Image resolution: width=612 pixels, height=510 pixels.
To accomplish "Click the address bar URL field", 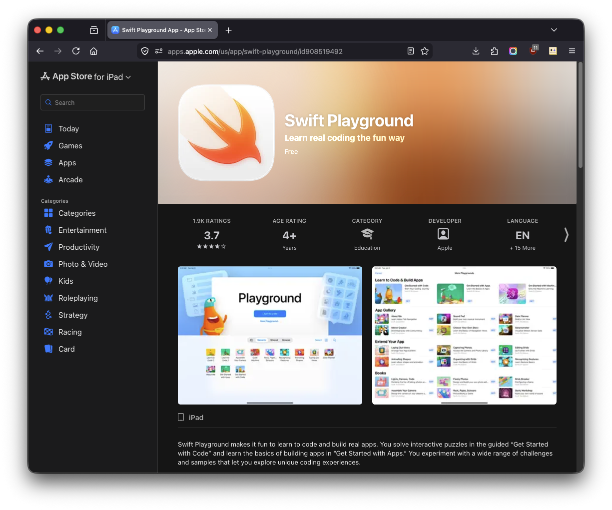I will click(285, 51).
